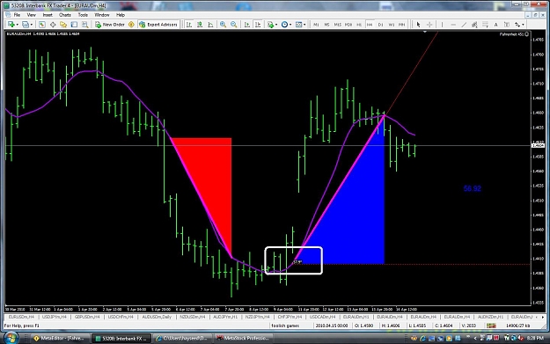Expand the Periods dropdown arrow
This screenshot has width=550, height=344.
pyautogui.click(x=290, y=25)
